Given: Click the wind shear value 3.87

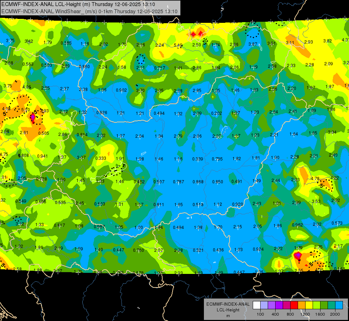Looking at the screenshot, I should coord(253,44).
